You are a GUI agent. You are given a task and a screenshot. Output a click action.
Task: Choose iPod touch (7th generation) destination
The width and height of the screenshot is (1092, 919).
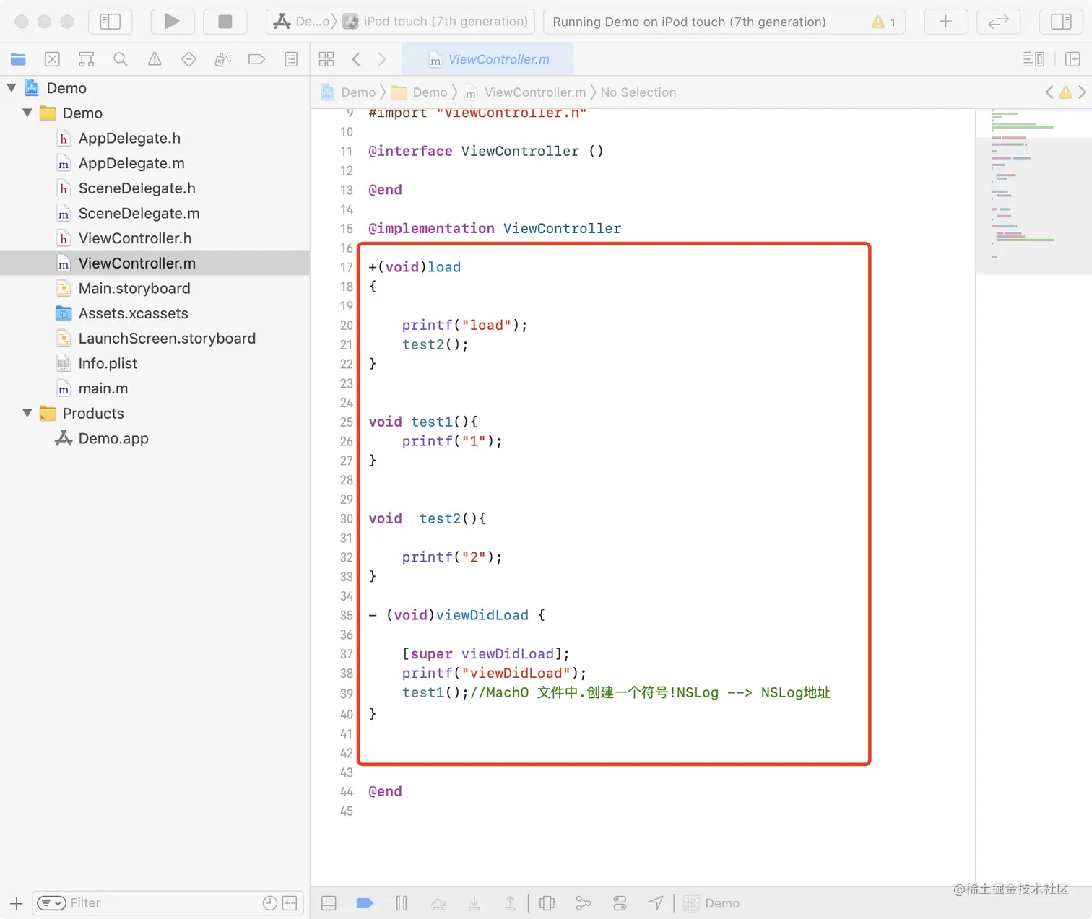(435, 22)
